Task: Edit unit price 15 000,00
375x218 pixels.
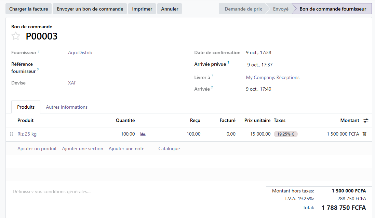Action: pyautogui.click(x=260, y=134)
